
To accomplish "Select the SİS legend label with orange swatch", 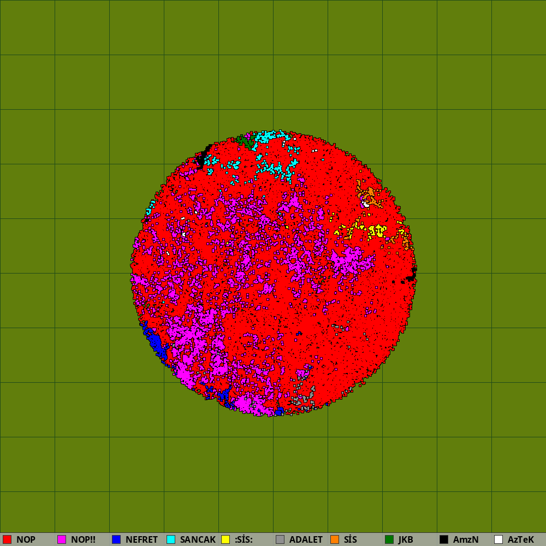I will pyautogui.click(x=351, y=539).
